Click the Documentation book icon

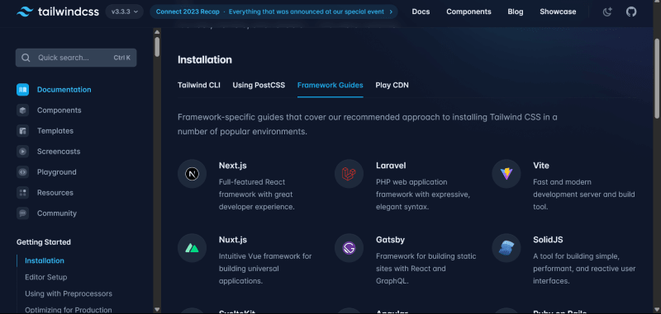point(23,90)
